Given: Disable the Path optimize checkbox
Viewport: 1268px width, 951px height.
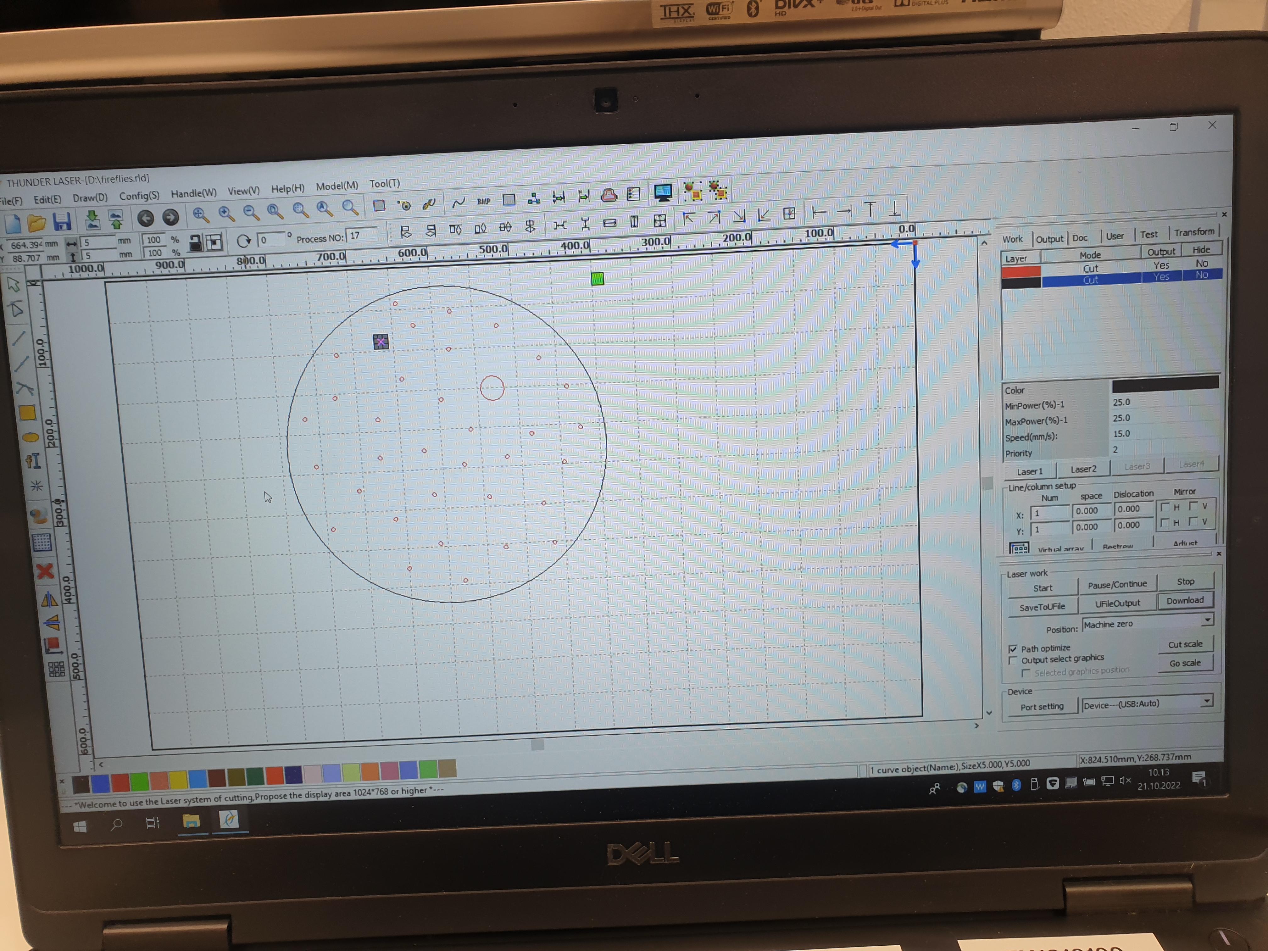Looking at the screenshot, I should click(x=1013, y=649).
